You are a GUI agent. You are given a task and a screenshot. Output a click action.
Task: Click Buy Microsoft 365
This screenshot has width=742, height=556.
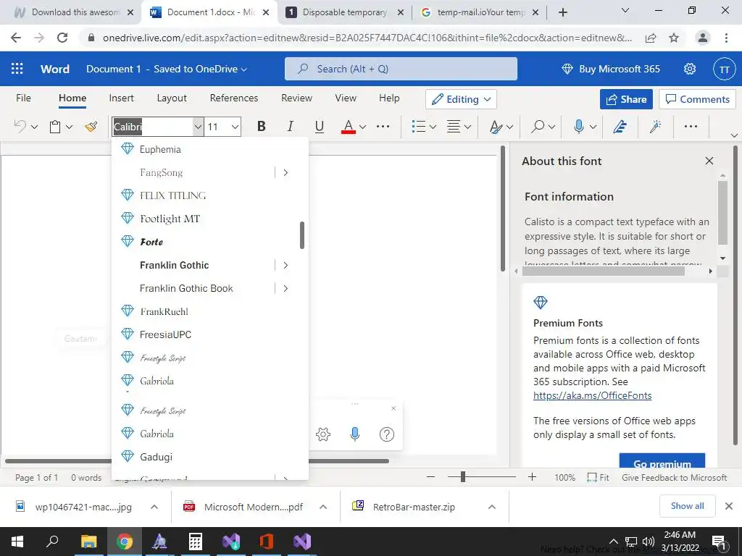610,69
